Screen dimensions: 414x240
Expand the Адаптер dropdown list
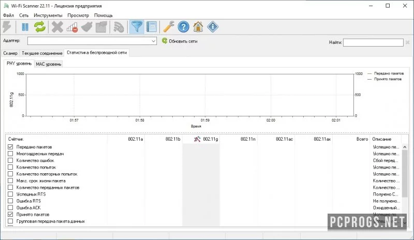(x=153, y=41)
